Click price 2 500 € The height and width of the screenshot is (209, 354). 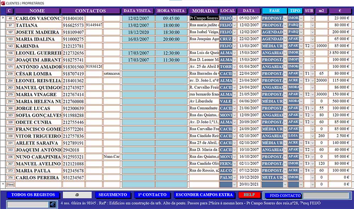339,136
